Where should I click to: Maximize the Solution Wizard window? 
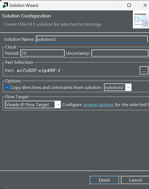(129, 5)
